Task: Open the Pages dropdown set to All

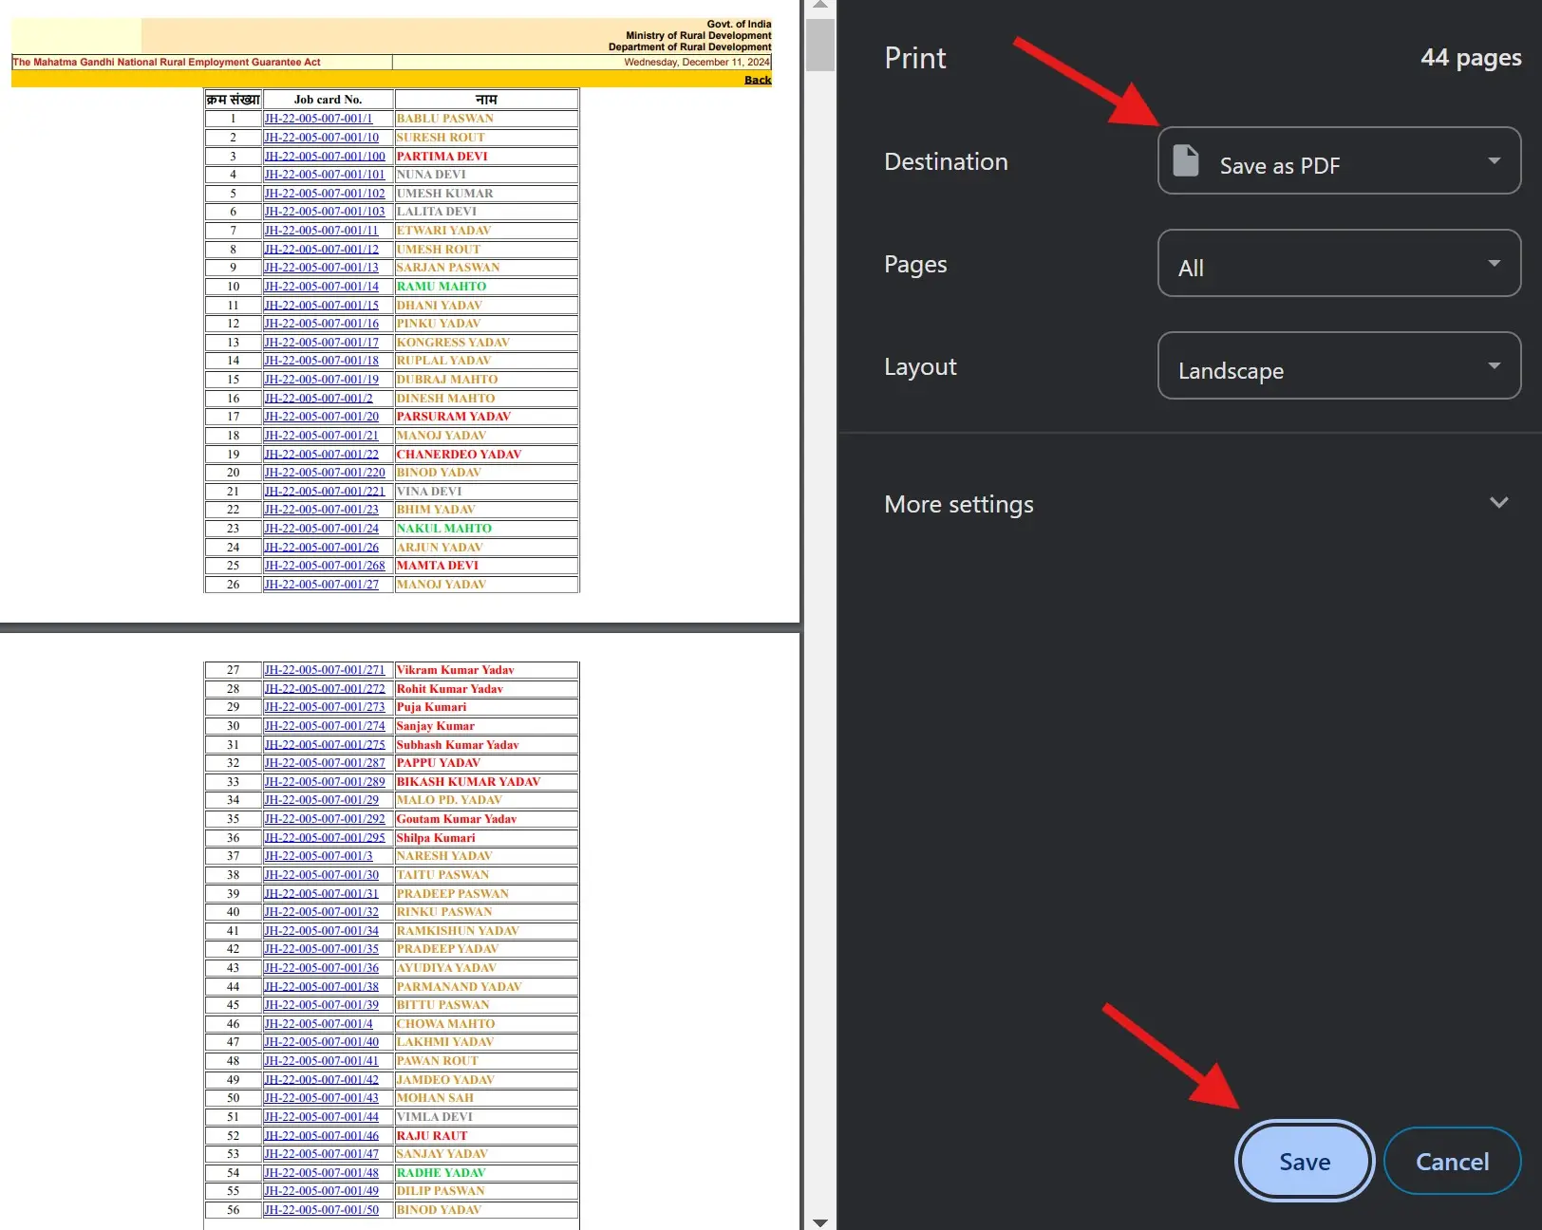Action: 1339,263
